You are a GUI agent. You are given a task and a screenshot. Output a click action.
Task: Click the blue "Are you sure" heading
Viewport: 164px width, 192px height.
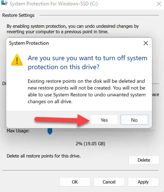coord(87,63)
